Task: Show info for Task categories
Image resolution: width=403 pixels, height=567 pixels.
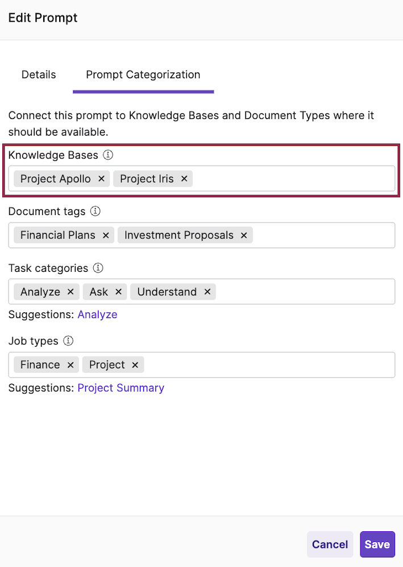Action: (x=98, y=268)
